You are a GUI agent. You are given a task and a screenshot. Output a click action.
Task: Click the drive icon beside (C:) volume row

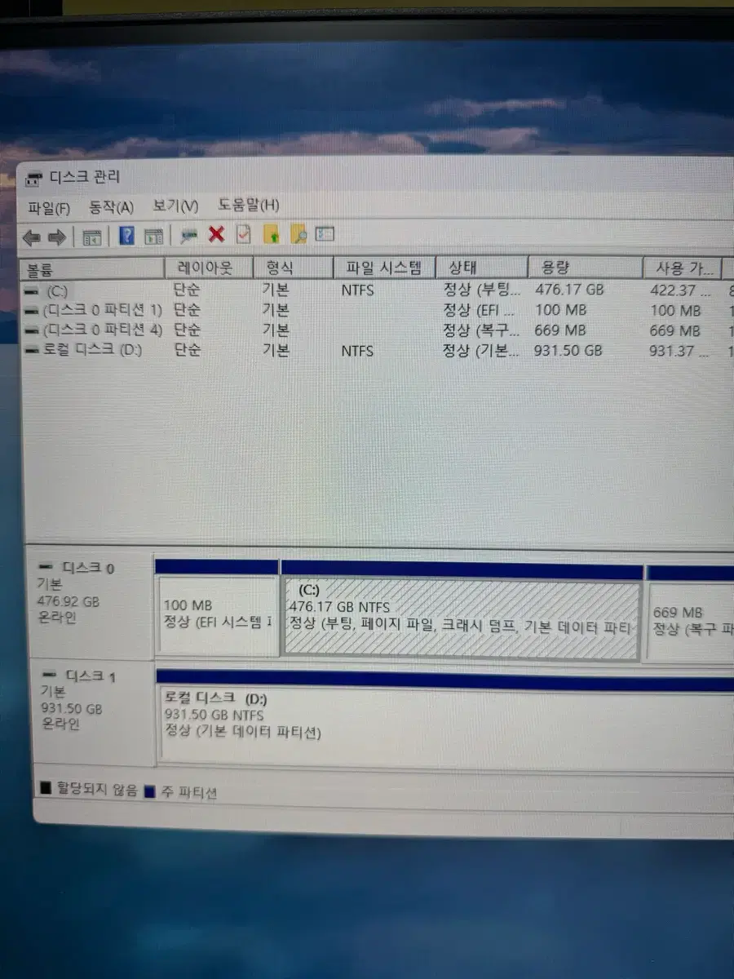pyautogui.click(x=31, y=291)
